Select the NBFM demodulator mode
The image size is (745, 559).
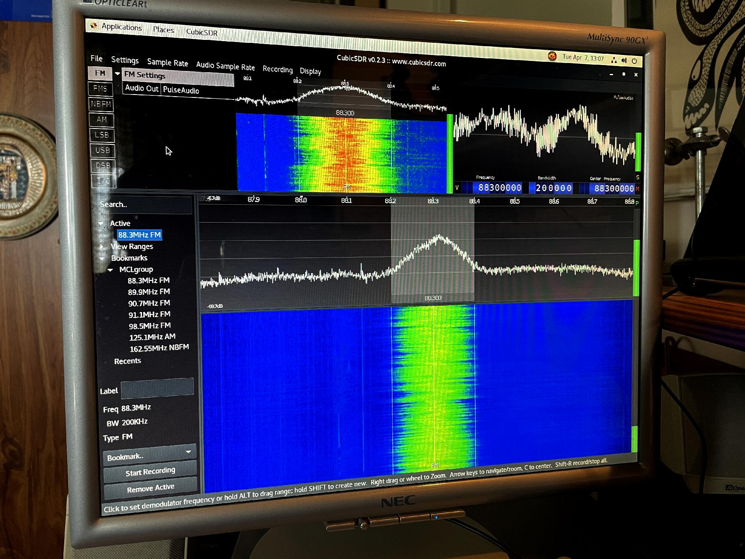click(101, 104)
